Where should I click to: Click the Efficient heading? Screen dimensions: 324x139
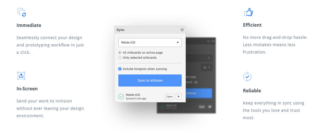click(x=252, y=25)
